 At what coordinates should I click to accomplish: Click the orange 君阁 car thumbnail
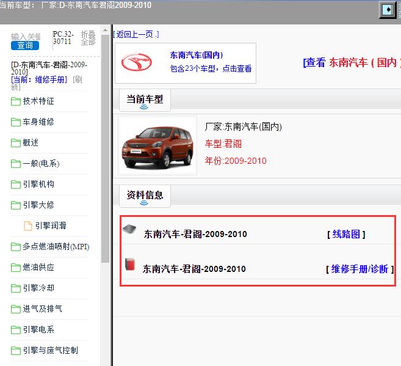coord(157,145)
